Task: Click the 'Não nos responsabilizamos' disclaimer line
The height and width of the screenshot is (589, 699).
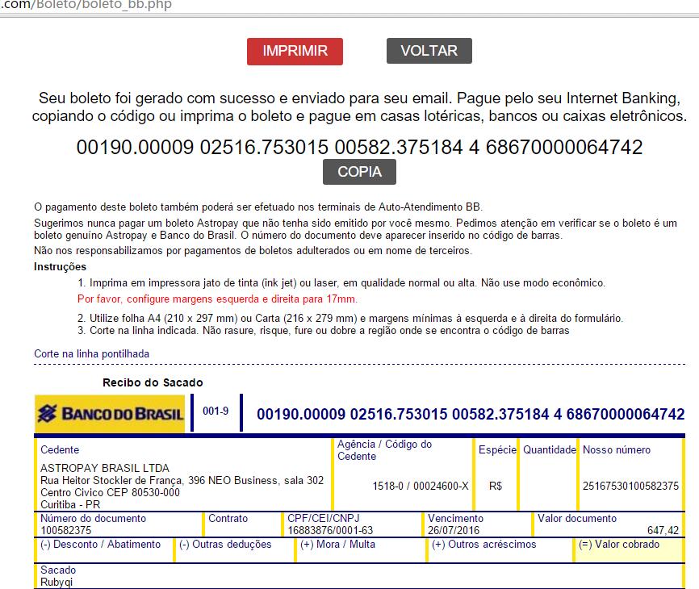Action: point(253,250)
